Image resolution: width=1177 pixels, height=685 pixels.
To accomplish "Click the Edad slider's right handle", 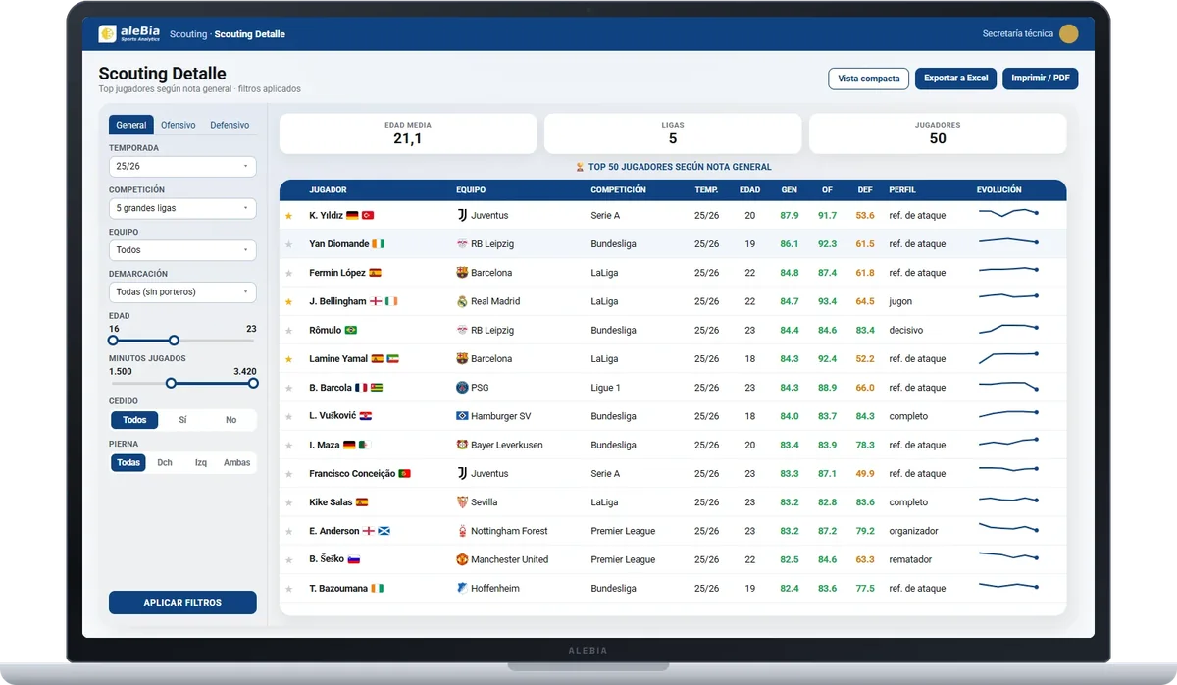I will [x=174, y=341].
